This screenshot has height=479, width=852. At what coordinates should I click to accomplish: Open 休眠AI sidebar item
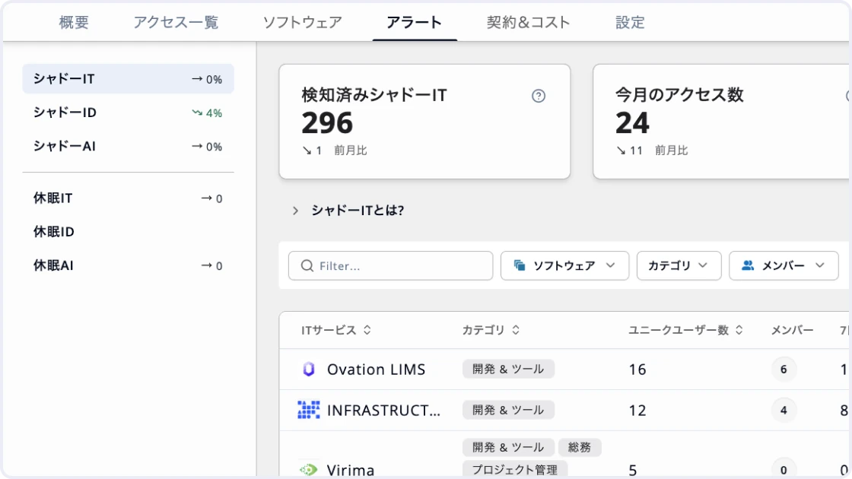pos(129,265)
